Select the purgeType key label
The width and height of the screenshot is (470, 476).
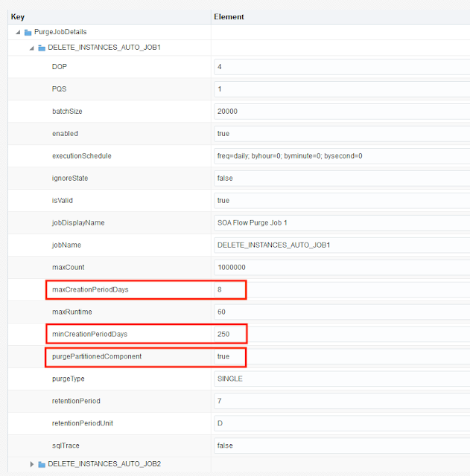point(68,379)
